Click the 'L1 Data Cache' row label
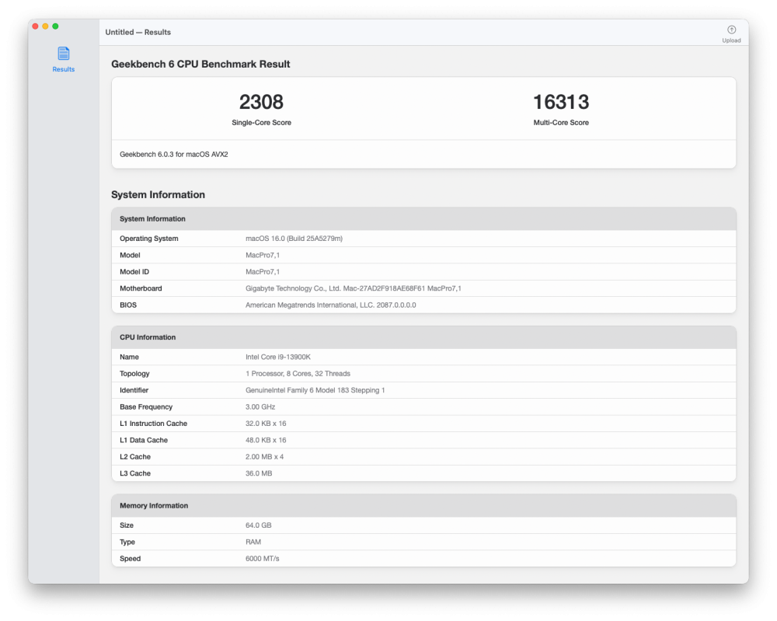Viewport: 777px width, 621px height. click(144, 440)
